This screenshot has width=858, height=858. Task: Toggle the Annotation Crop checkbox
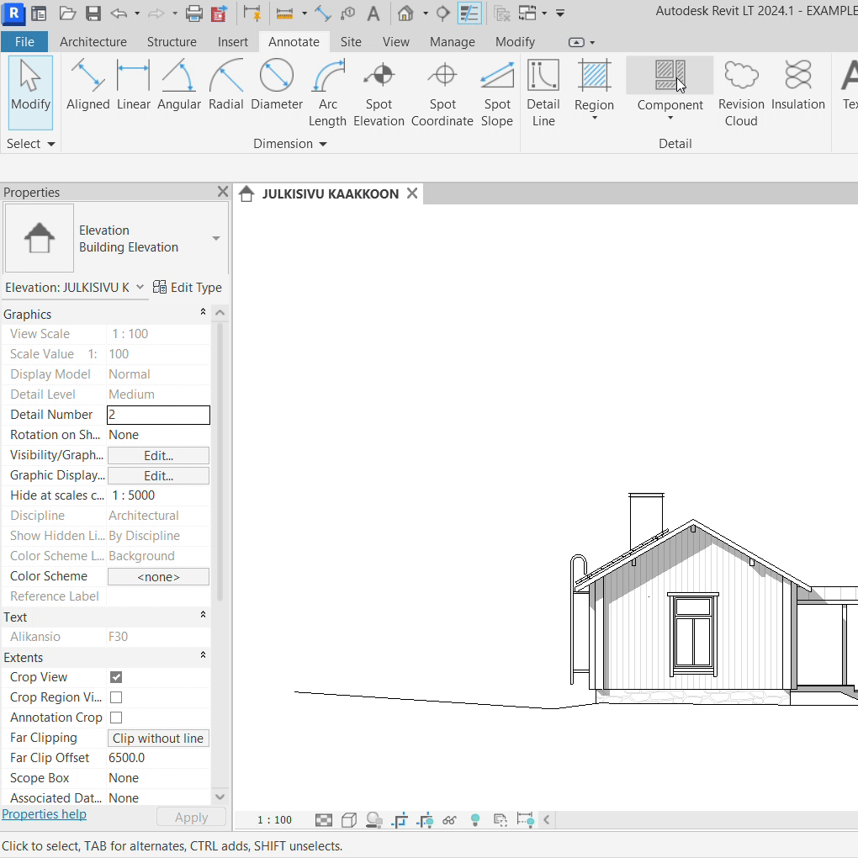click(116, 718)
